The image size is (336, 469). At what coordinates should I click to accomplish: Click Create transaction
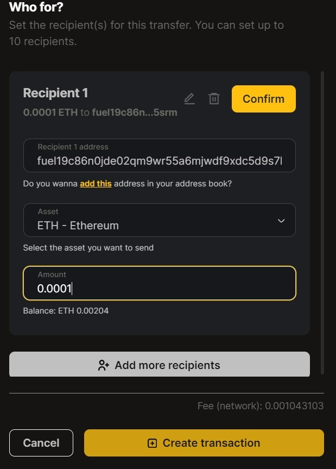204,443
